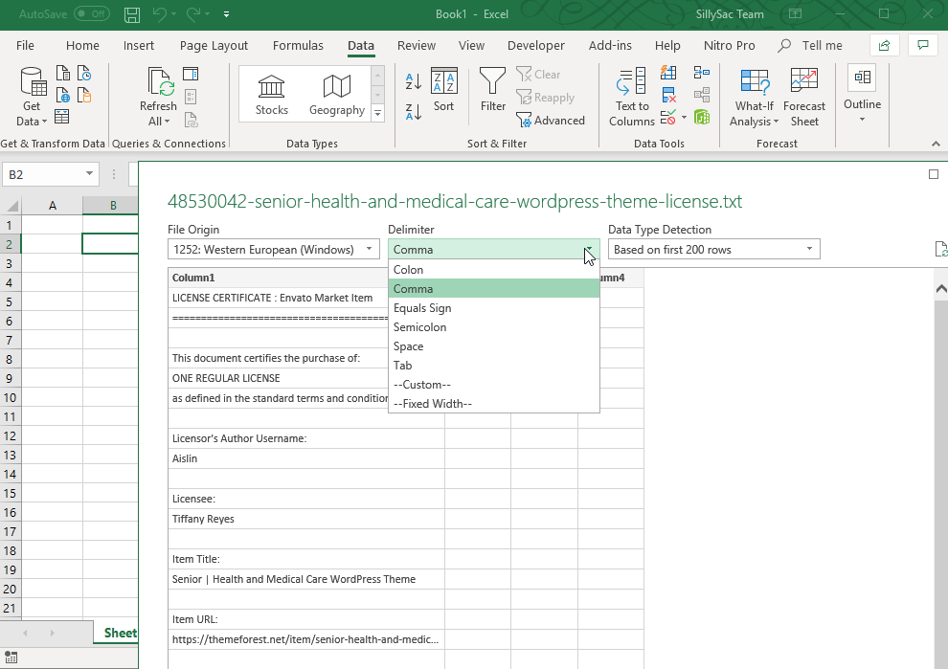Click Advanced filter option
The image size is (948, 669).
click(x=551, y=121)
